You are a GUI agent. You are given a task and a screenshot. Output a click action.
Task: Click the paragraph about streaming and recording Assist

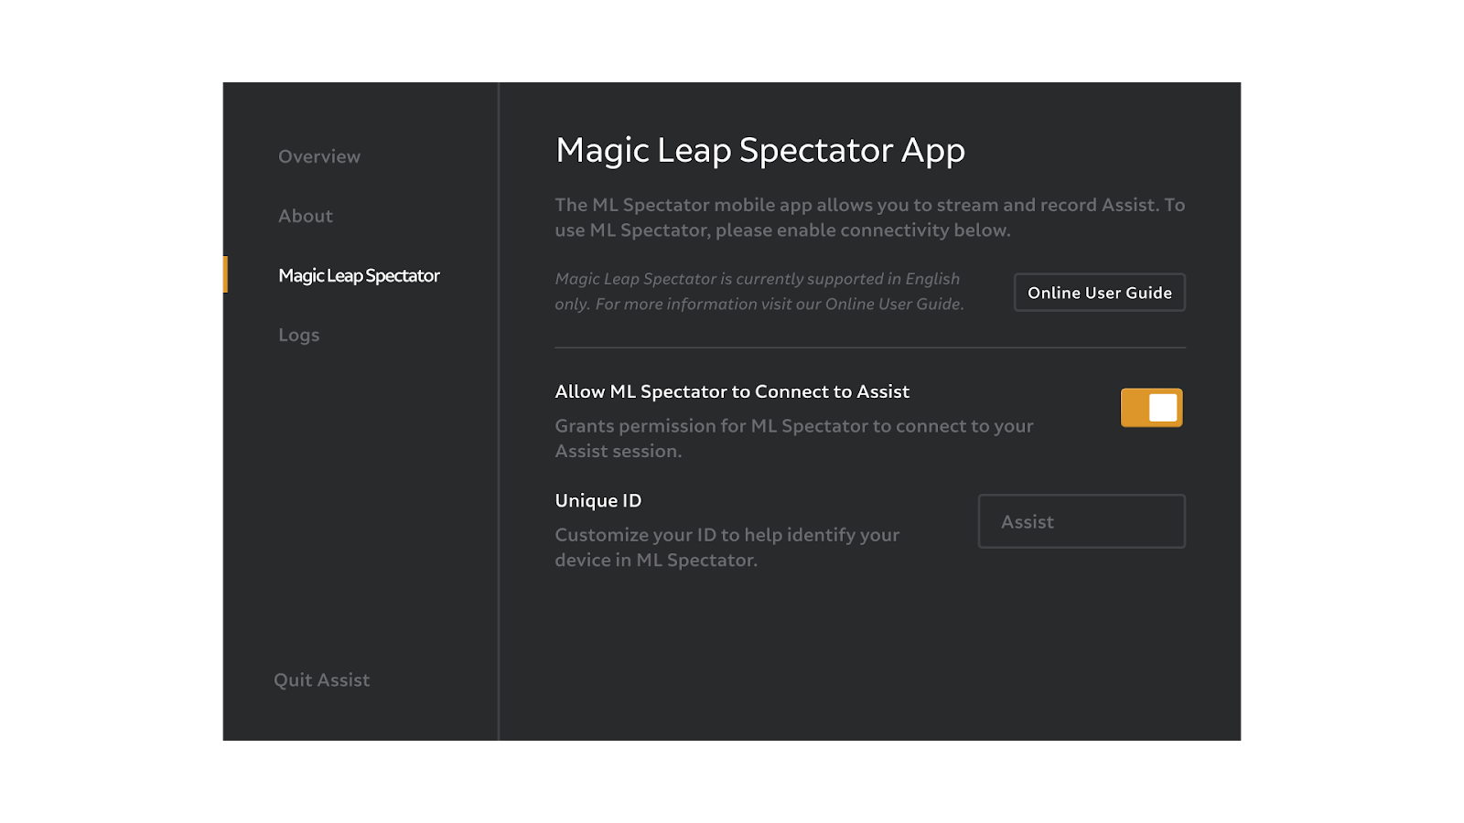pyautogui.click(x=870, y=218)
